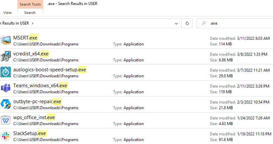Expand the address bar history dropdown

coord(177,23)
